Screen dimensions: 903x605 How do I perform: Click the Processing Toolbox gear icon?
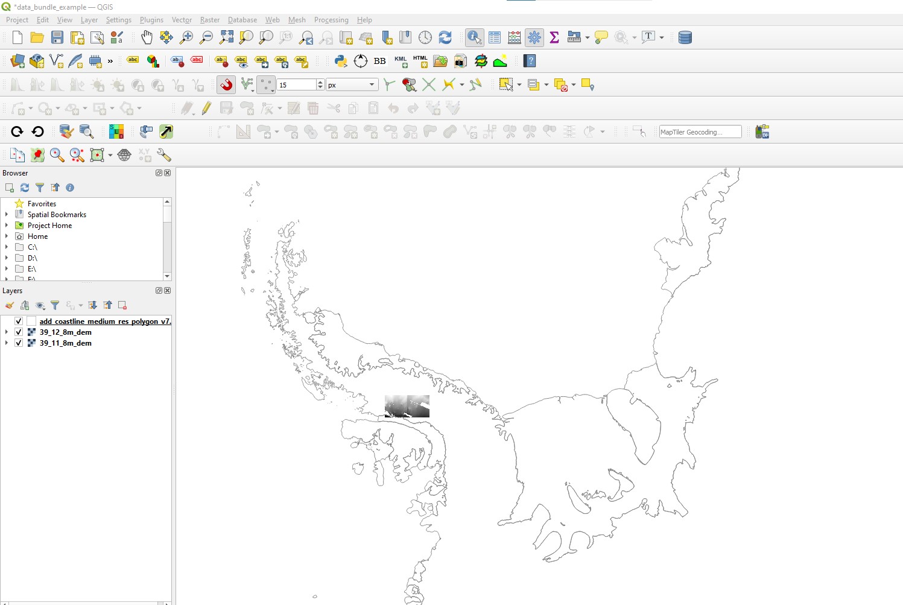(534, 37)
